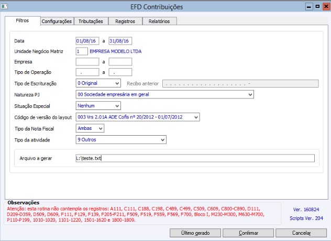Click the second Tipo de Operação field
Image resolution: width=331 pixels, height=241 pixels.
(120, 72)
